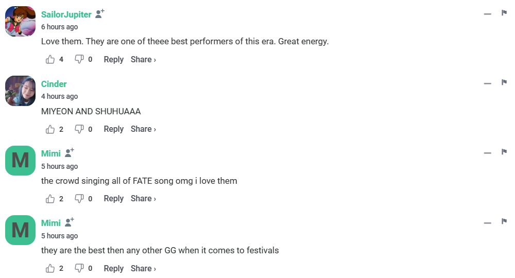Downvote Cinder's comment
Screen dimensions: 515x278
pyautogui.click(x=79, y=129)
